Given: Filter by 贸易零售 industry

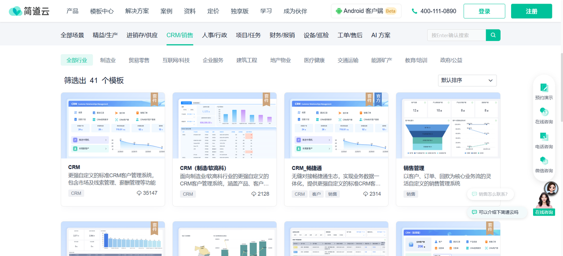Looking at the screenshot, I should point(139,60).
